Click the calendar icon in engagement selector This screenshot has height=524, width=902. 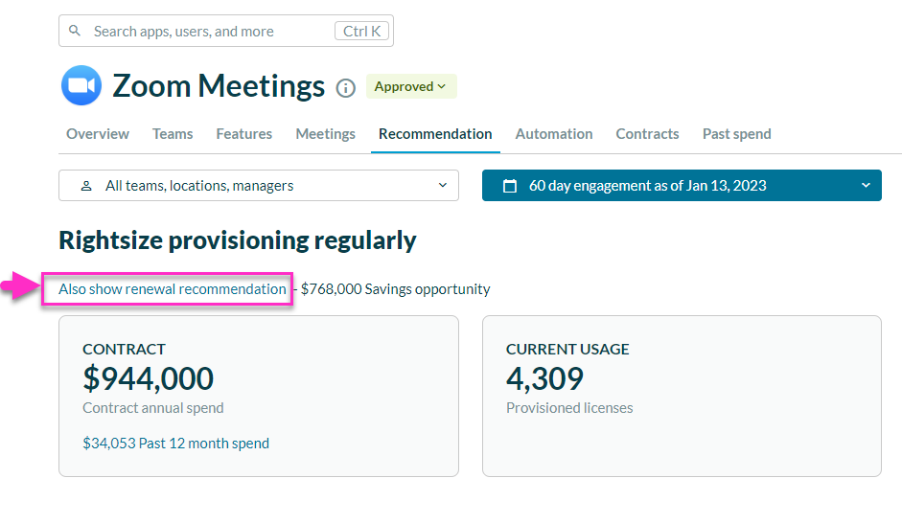510,186
